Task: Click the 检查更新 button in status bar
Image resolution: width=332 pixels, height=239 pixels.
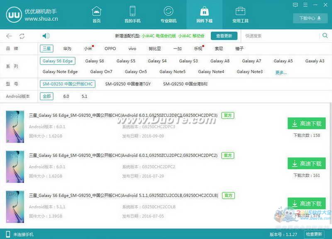Action: pos(314,234)
